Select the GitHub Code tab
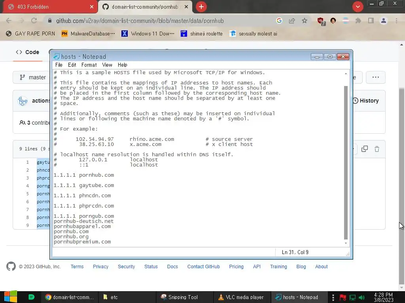 (x=27, y=52)
